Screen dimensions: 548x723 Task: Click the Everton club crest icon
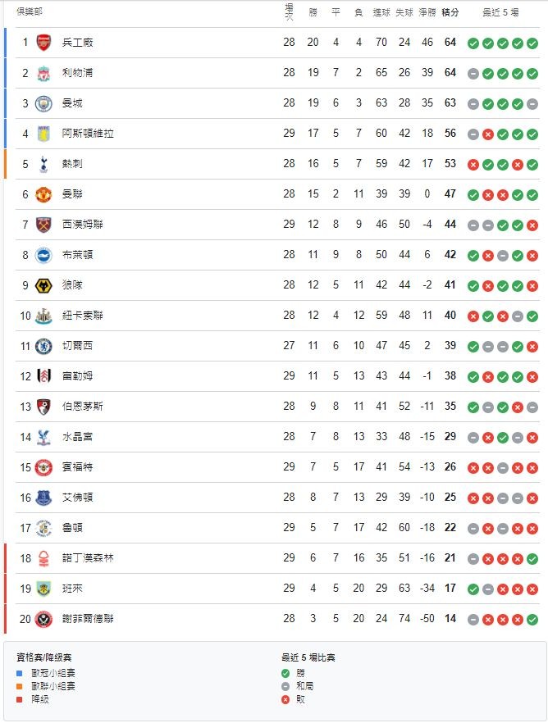click(x=43, y=498)
